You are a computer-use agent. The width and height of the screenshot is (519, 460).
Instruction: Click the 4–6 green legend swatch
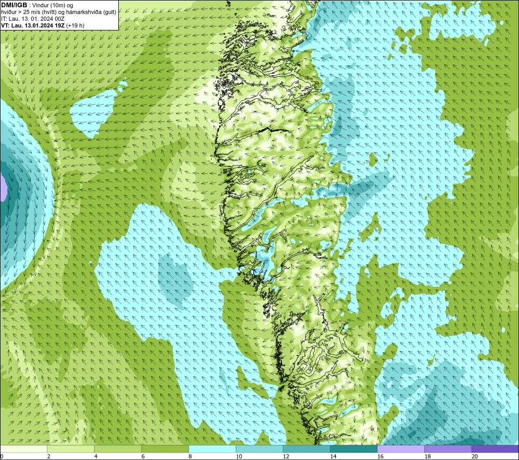coord(118,449)
